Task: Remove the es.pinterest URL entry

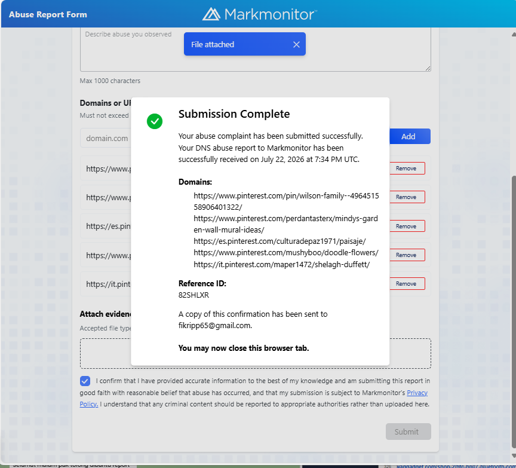Action: [407, 226]
